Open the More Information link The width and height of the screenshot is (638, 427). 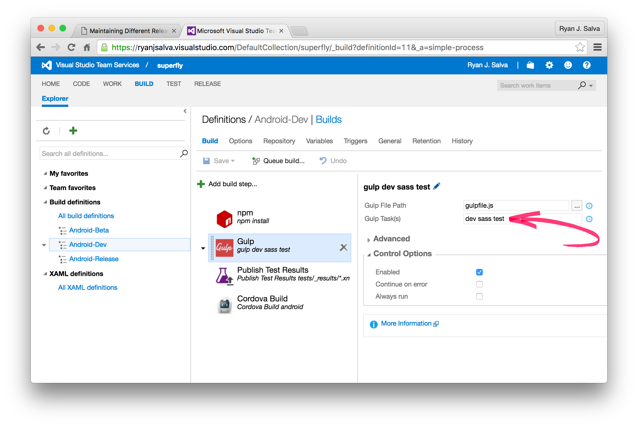[406, 324]
